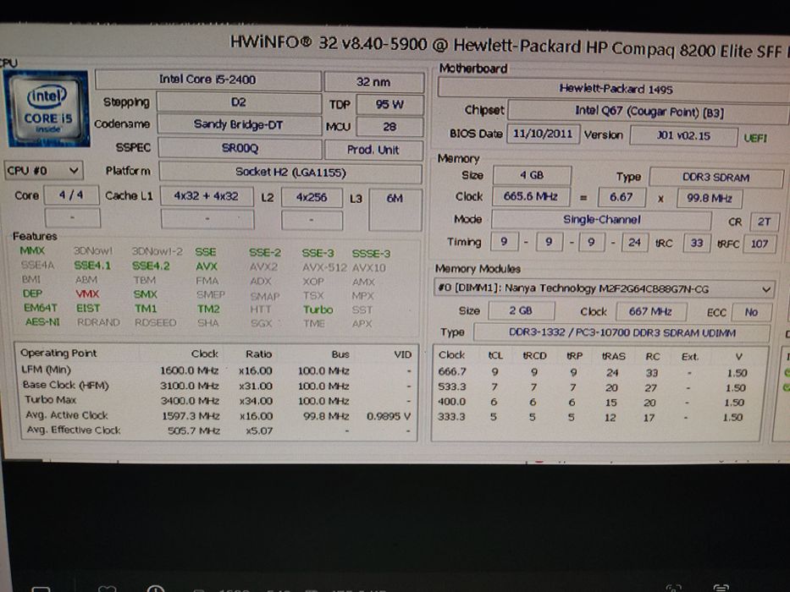Click the Avg. Effective Clock 505.7 MHz value

(x=194, y=430)
